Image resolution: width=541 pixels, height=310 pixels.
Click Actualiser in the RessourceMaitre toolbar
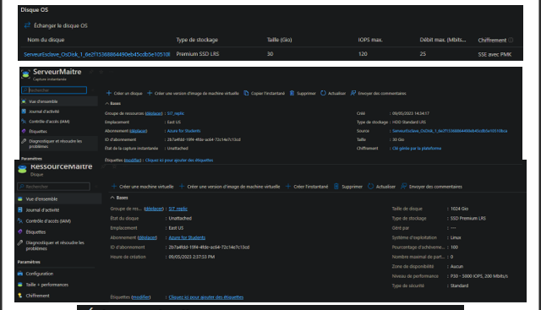(381, 187)
